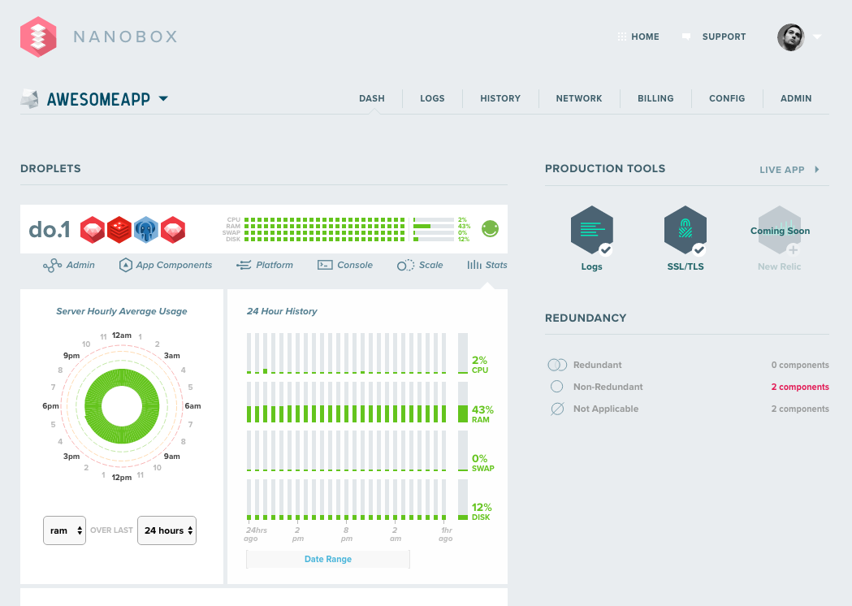Open the Stats view for do.1
This screenshot has height=606, width=852.
[x=487, y=265]
